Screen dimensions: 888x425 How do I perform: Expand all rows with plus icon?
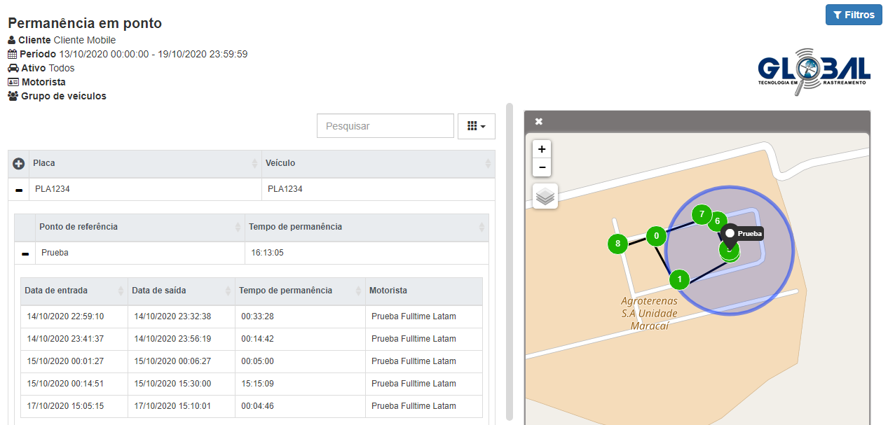point(19,163)
